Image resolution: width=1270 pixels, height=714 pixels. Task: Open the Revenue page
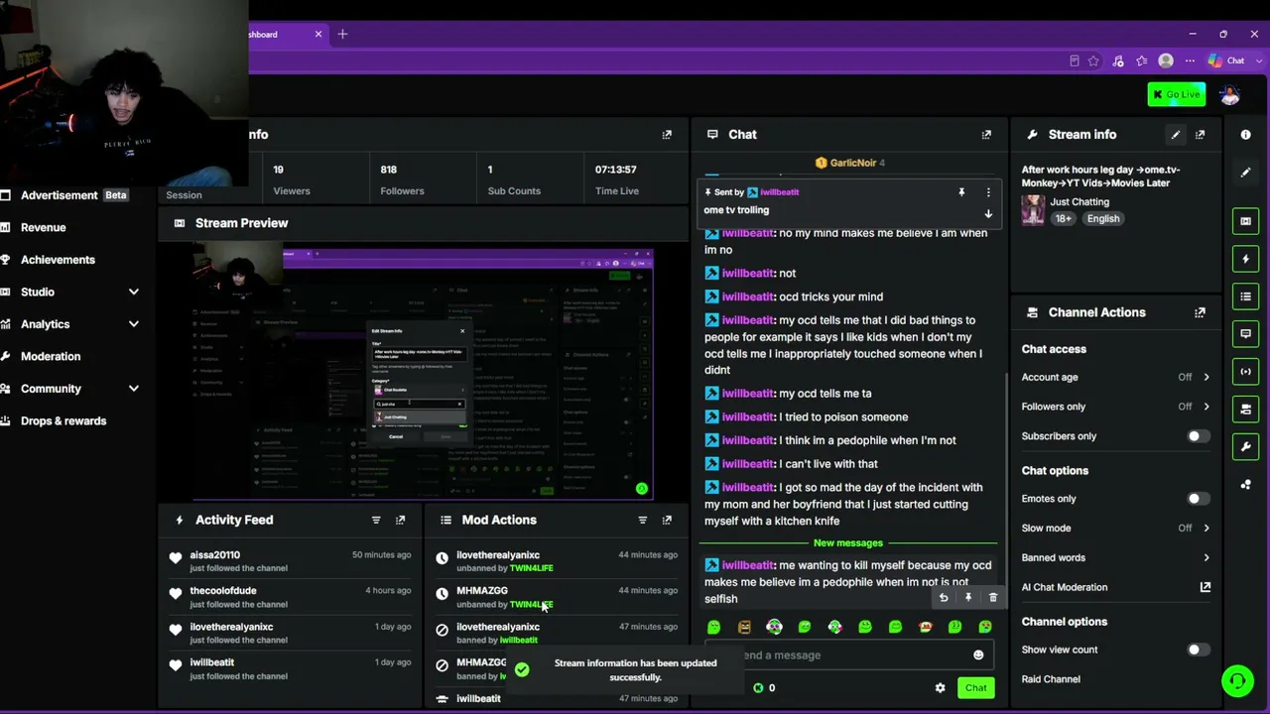[44, 227]
